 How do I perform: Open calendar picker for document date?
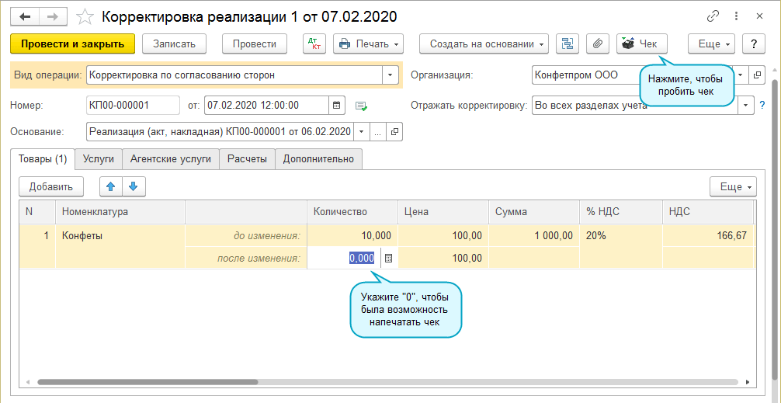click(336, 105)
